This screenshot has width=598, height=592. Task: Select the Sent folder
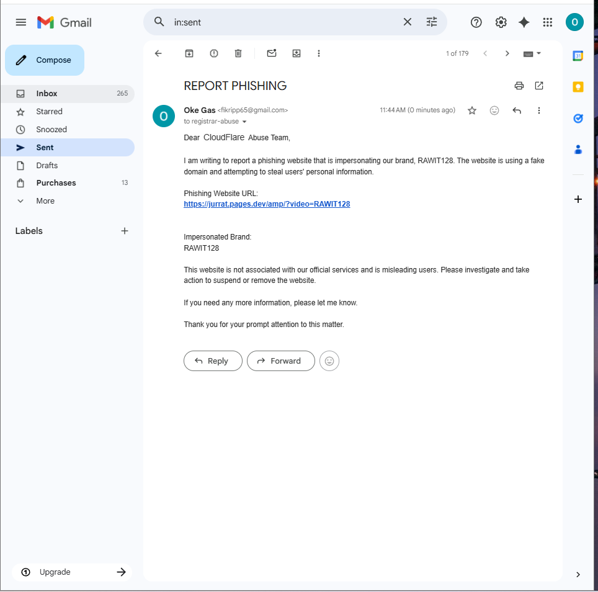pyautogui.click(x=68, y=147)
